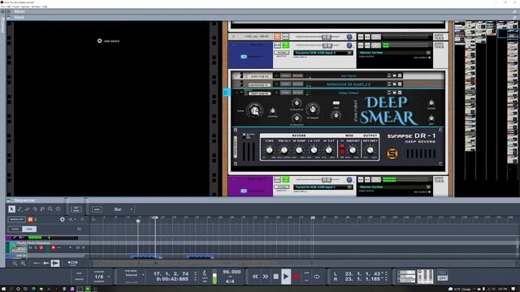Toggle the green Solo button on purple mix channel
Viewport: 520px width, 292px height.
[x=285, y=179]
